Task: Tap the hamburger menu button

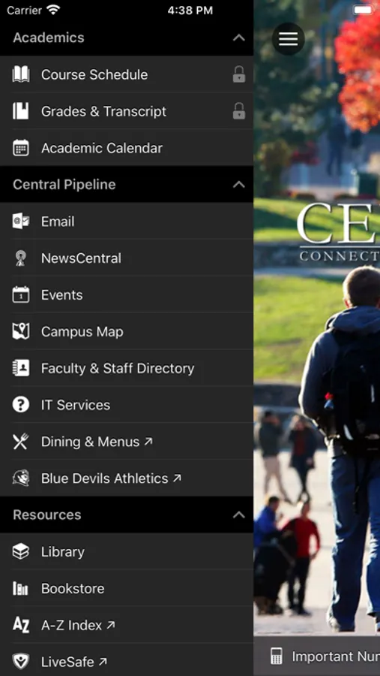Action: (x=289, y=39)
